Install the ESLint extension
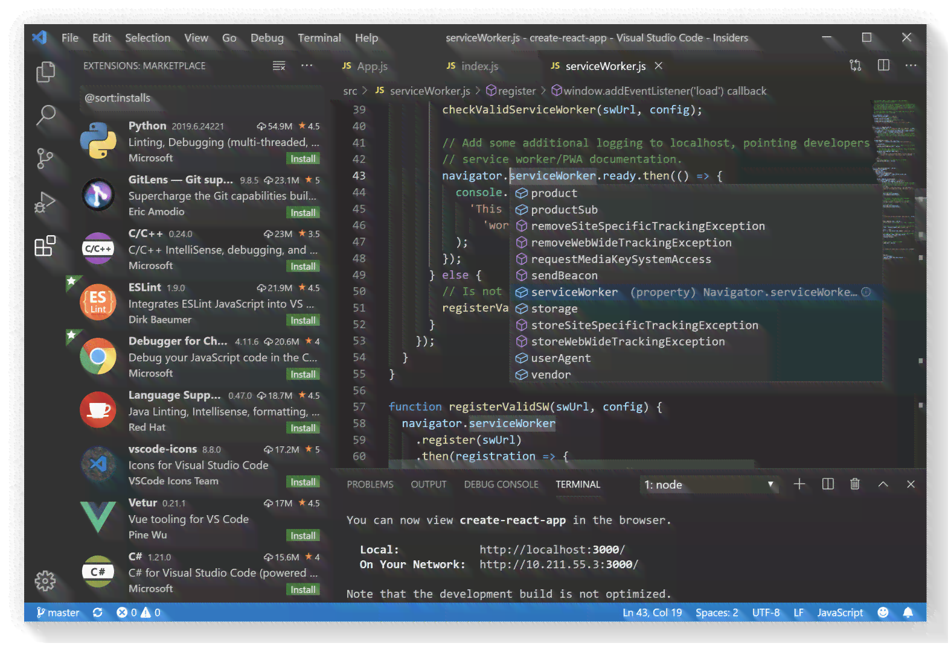This screenshot has width=951, height=646. [303, 320]
